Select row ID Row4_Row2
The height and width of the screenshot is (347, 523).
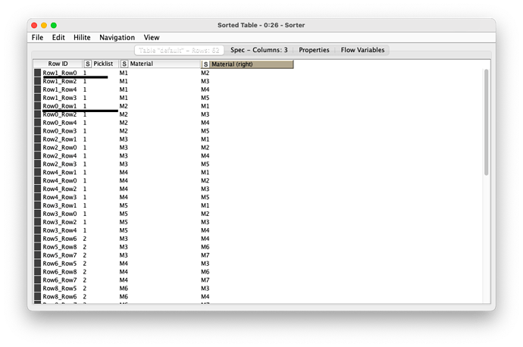(x=60, y=189)
